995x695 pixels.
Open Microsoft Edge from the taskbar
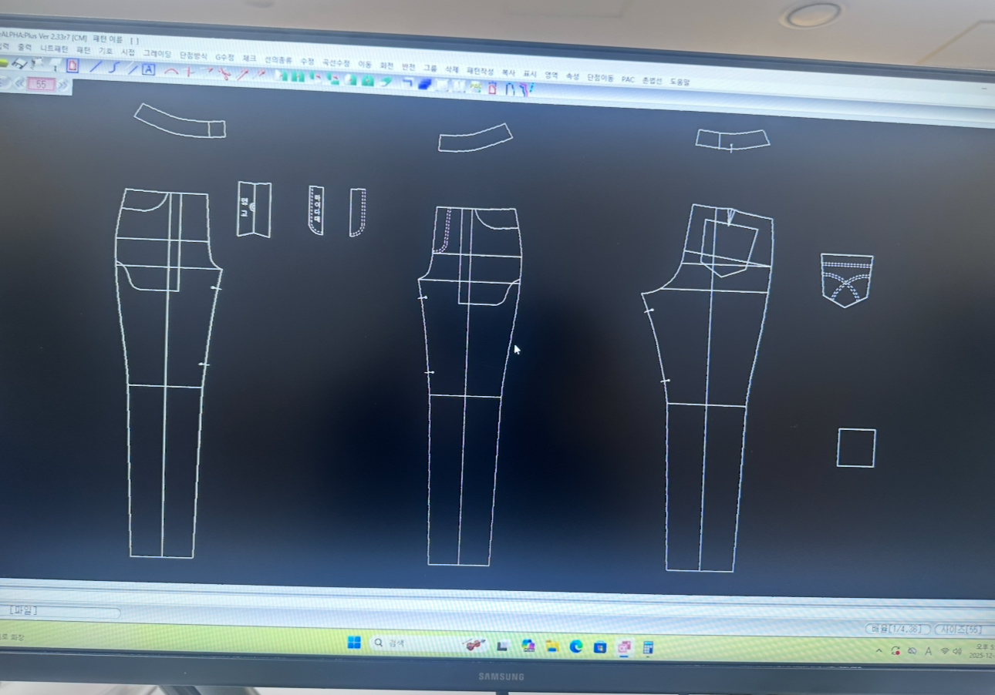click(575, 646)
